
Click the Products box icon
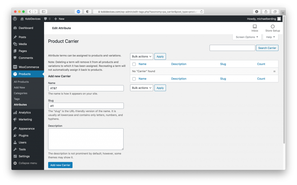pyautogui.click(x=15, y=74)
